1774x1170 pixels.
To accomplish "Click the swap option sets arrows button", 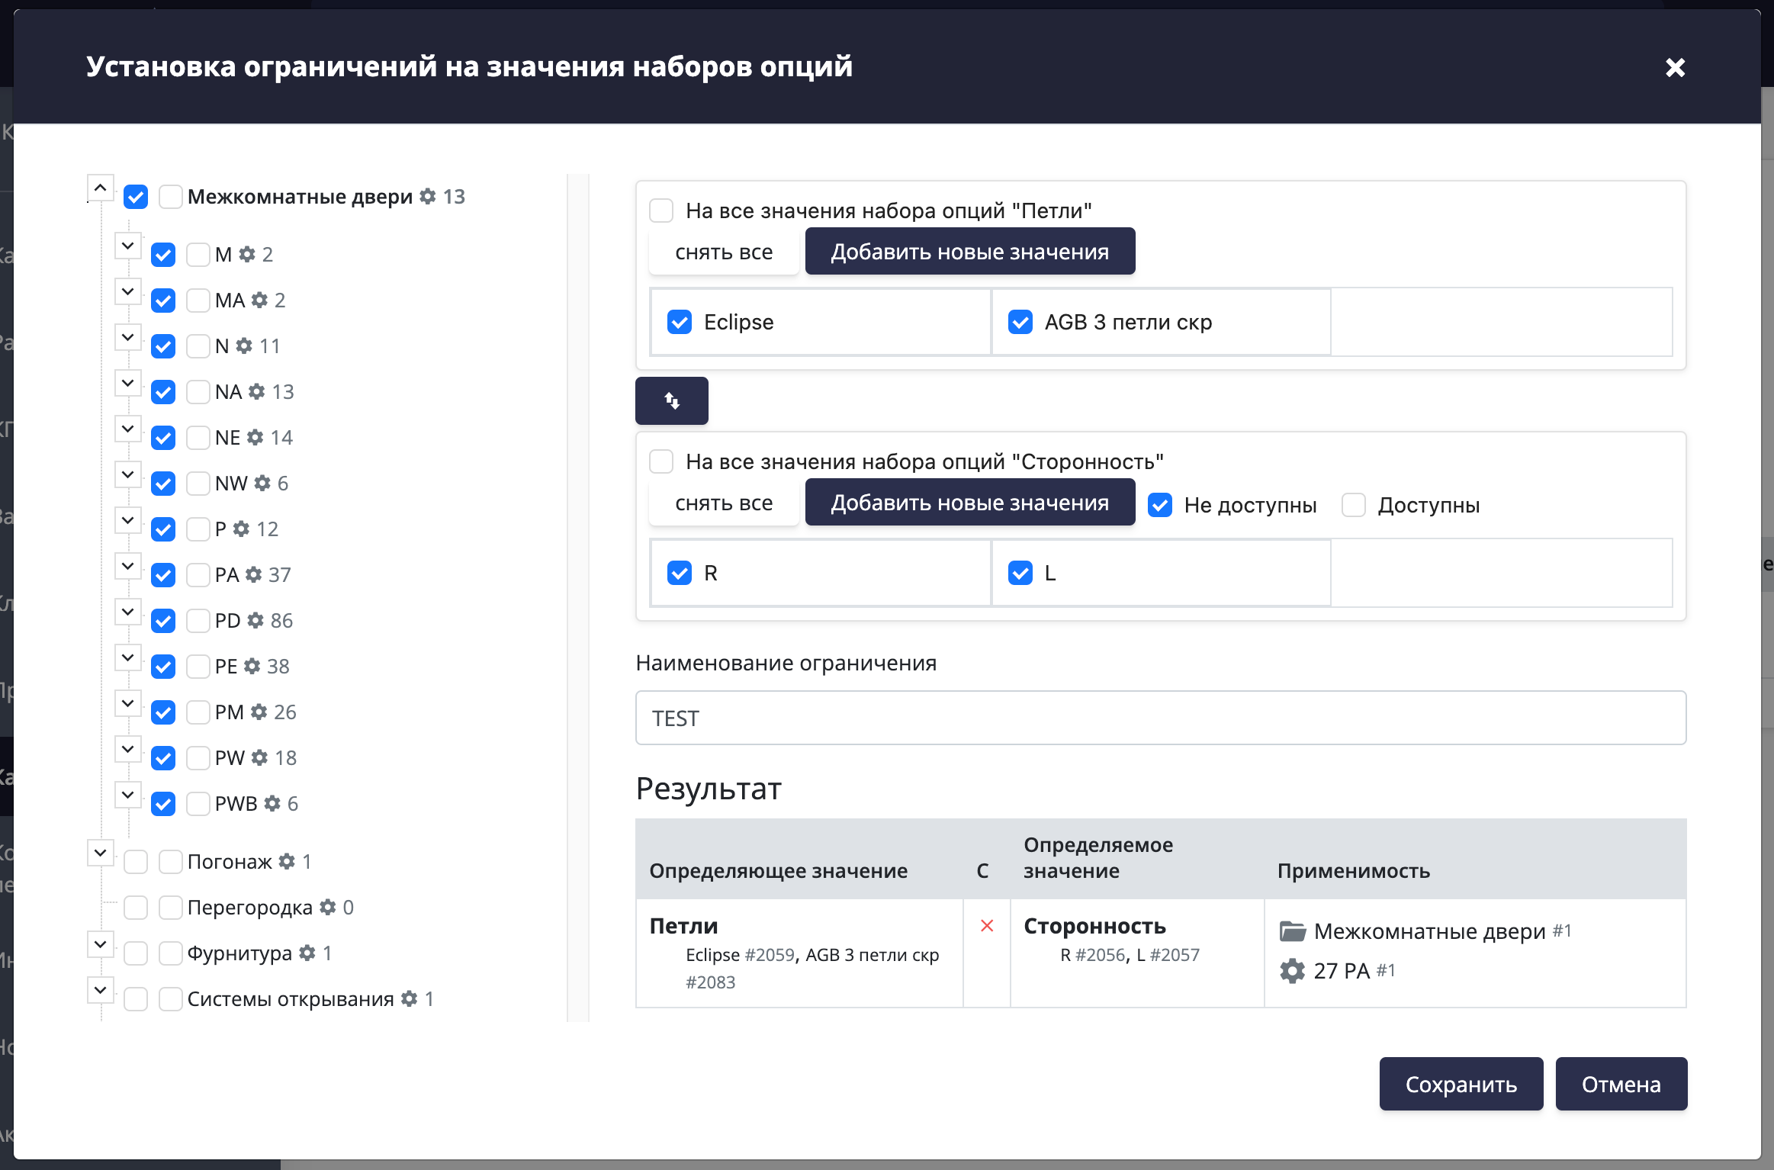I will click(x=671, y=400).
